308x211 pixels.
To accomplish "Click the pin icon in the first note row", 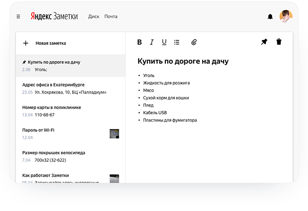I will (x=24, y=62).
